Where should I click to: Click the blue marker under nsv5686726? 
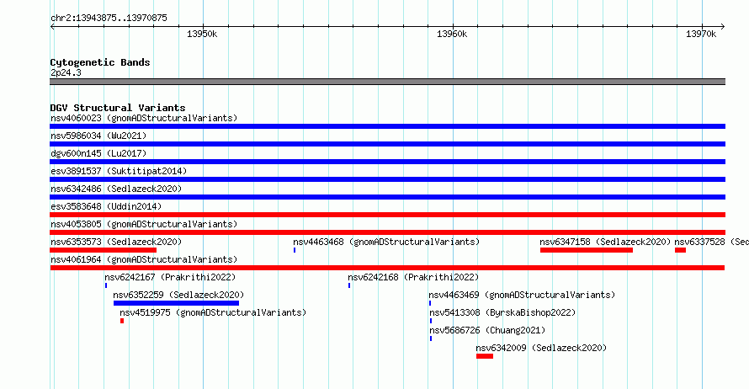pyautogui.click(x=430, y=338)
